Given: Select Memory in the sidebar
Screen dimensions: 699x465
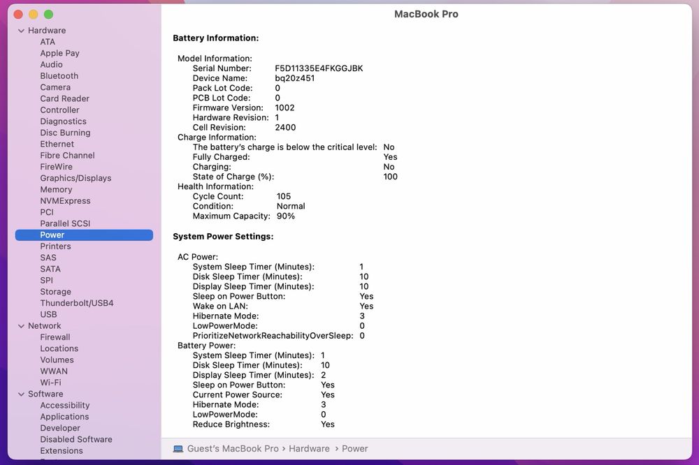Looking at the screenshot, I should [x=56, y=189].
